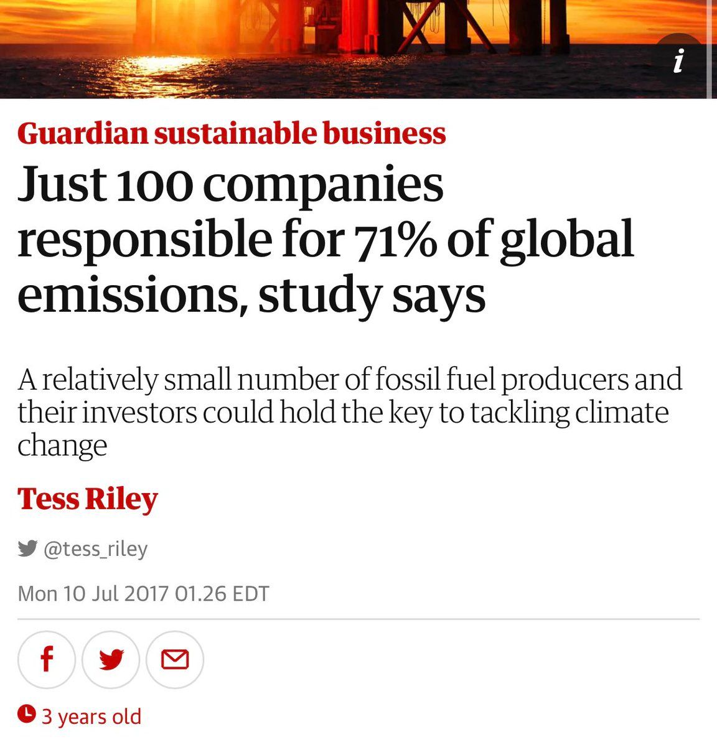This screenshot has width=717, height=747.
Task: Open the oil rig sunset hero image
Action: (x=355, y=49)
